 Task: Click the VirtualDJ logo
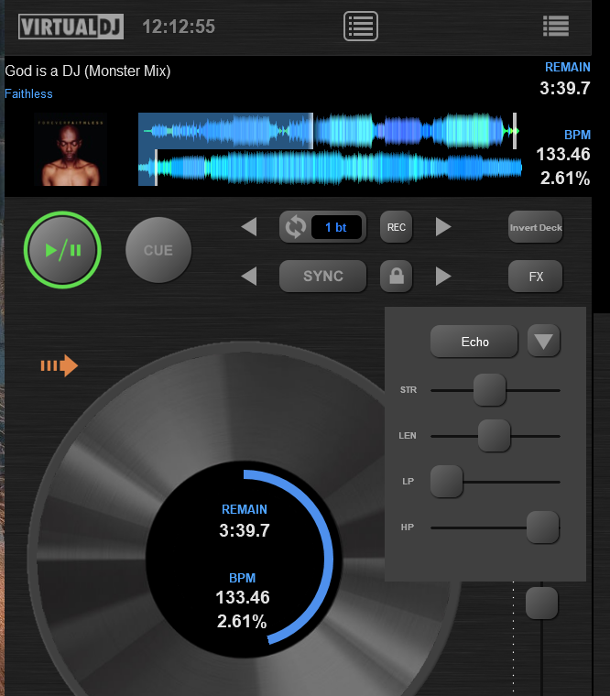tap(71, 27)
